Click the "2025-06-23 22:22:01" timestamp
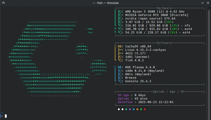Image resolution: width=211 pixels, height=120 pixels. pos(156,102)
